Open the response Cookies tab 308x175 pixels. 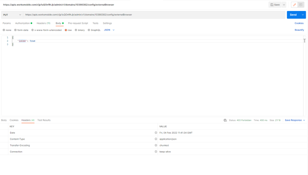click(14, 120)
